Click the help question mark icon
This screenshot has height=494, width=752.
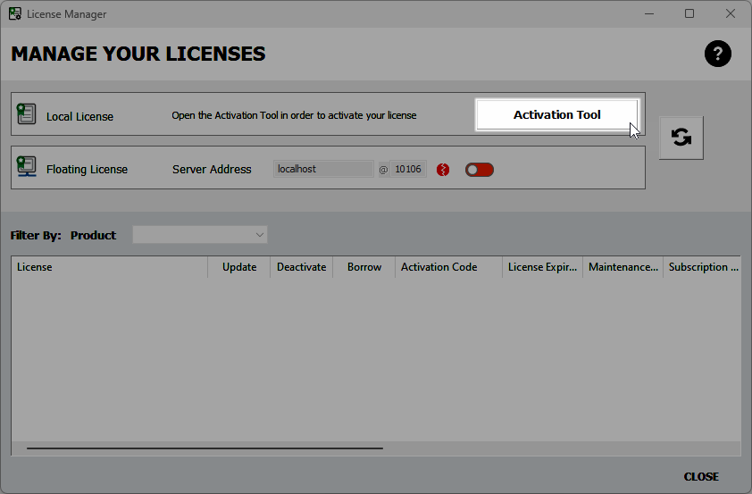(x=717, y=54)
